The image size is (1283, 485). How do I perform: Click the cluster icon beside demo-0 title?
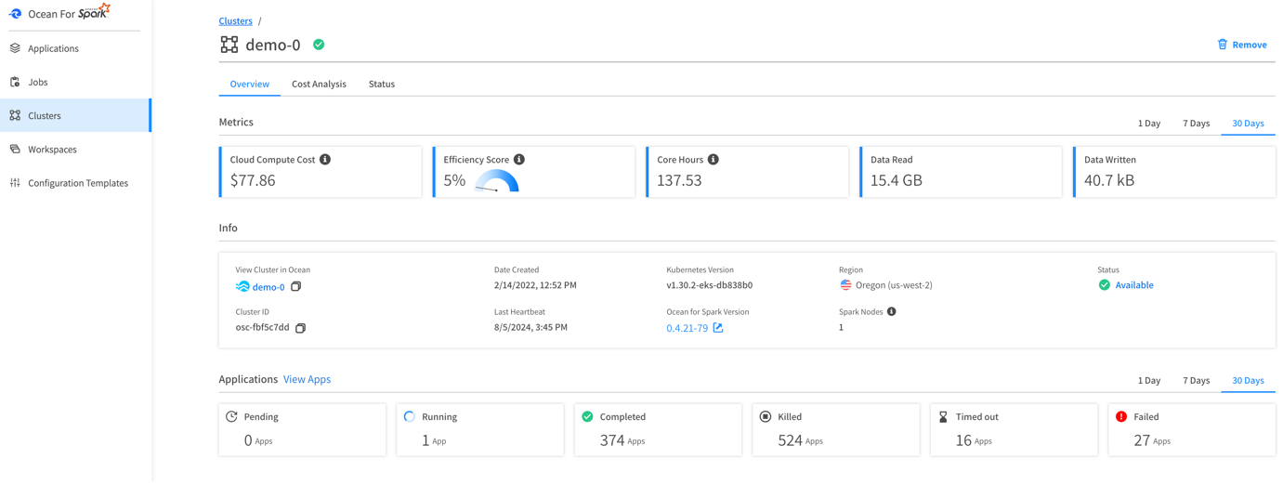[229, 45]
